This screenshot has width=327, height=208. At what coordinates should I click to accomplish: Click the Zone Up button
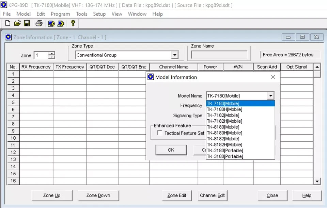pyautogui.click(x=52, y=195)
